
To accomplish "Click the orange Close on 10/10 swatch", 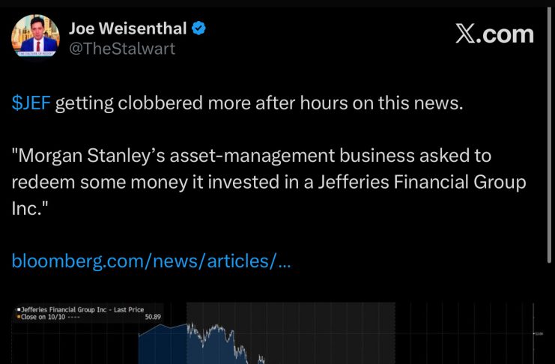I will [x=18, y=316].
